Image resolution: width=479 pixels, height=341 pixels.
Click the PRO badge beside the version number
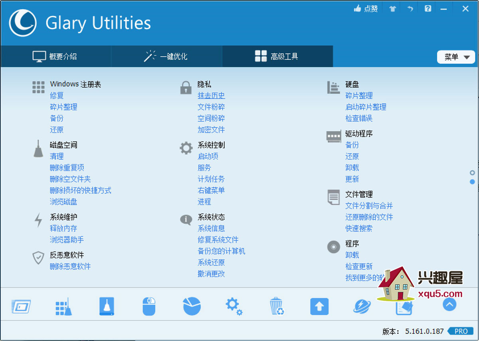tap(460, 331)
